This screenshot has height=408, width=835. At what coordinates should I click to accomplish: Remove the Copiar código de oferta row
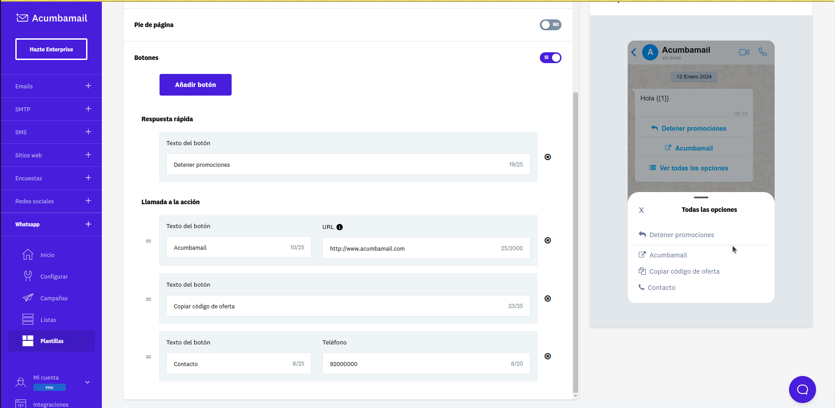(x=548, y=298)
